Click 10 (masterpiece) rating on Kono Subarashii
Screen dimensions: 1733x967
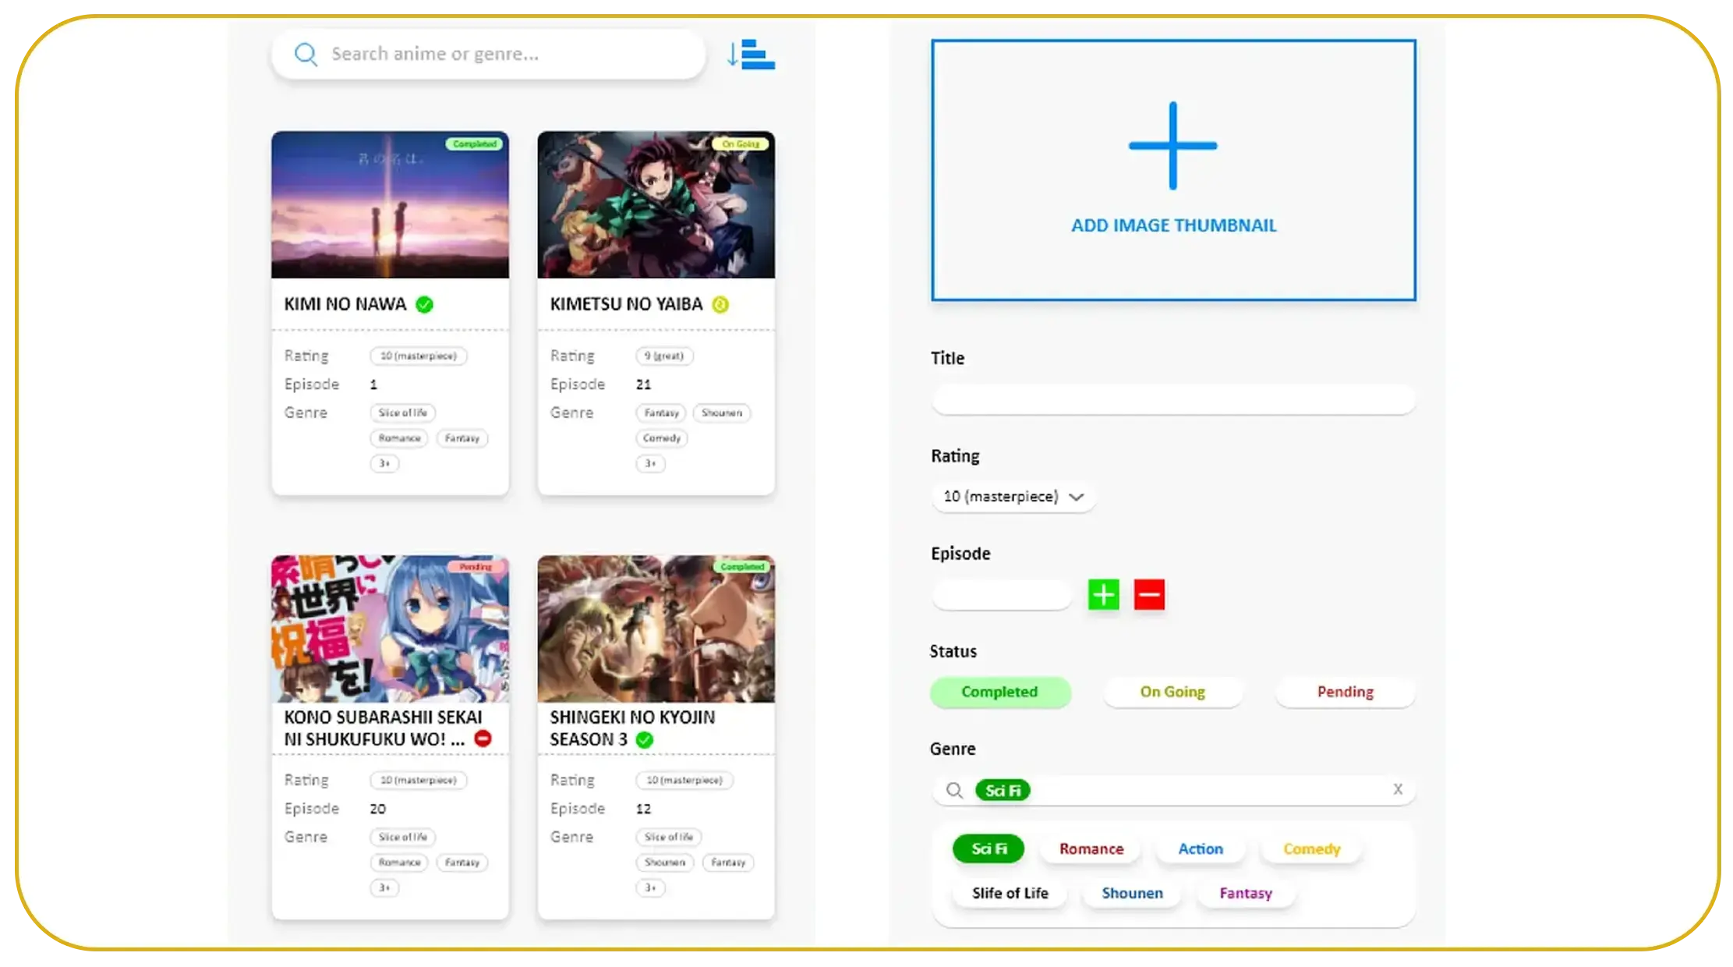pyautogui.click(x=419, y=781)
